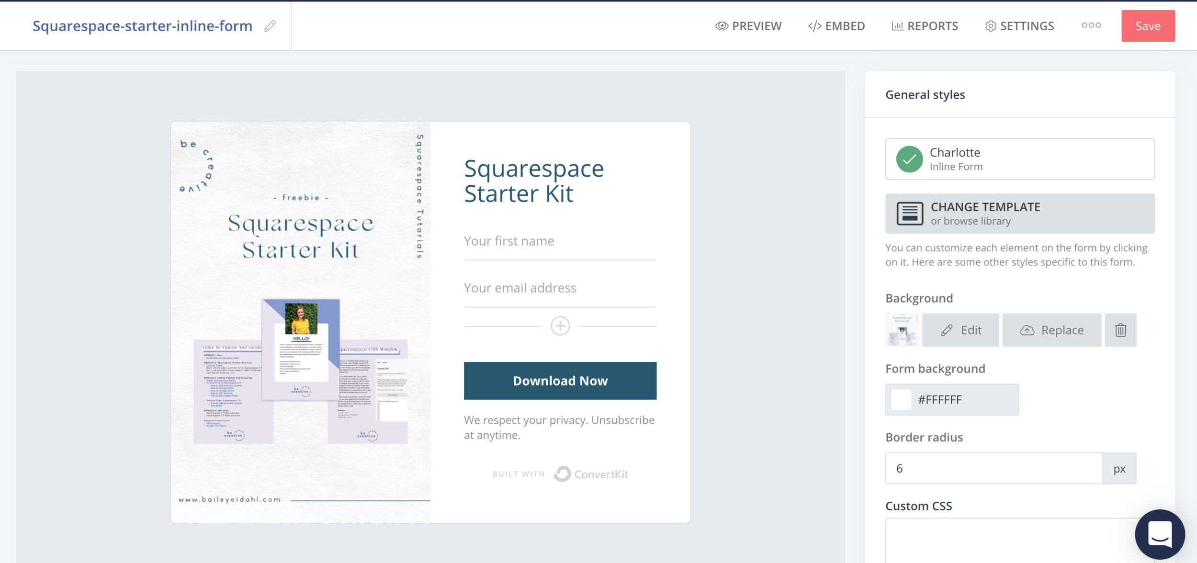Replace the background image
Image resolution: width=1197 pixels, height=563 pixels.
pyautogui.click(x=1052, y=330)
